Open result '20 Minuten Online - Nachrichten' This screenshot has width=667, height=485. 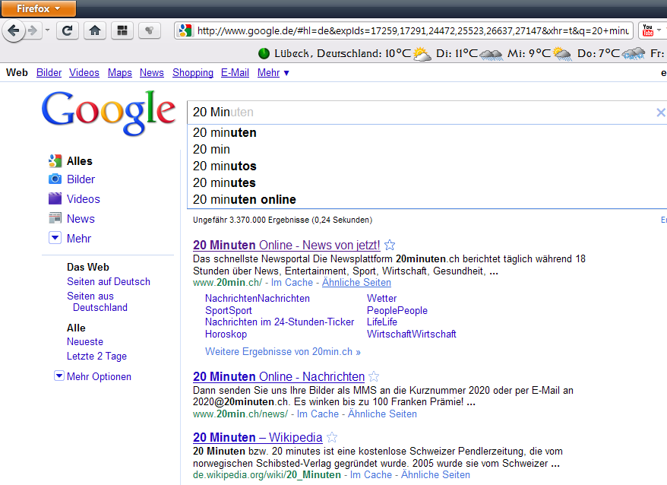click(x=279, y=377)
